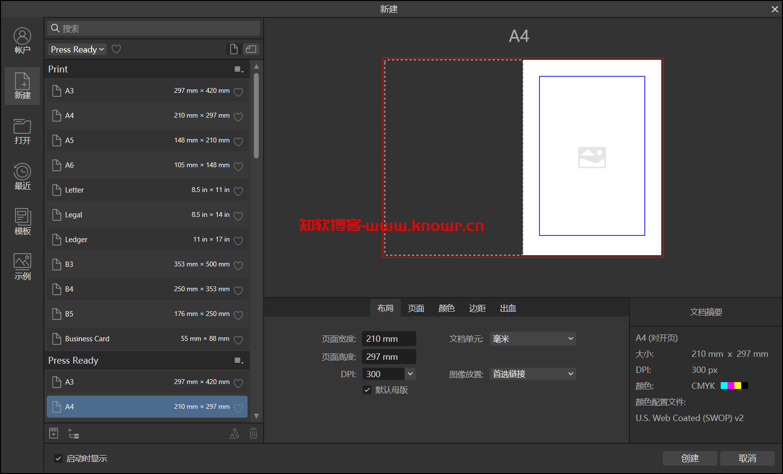
Task: Collapse the Print category header
Action: coord(147,69)
